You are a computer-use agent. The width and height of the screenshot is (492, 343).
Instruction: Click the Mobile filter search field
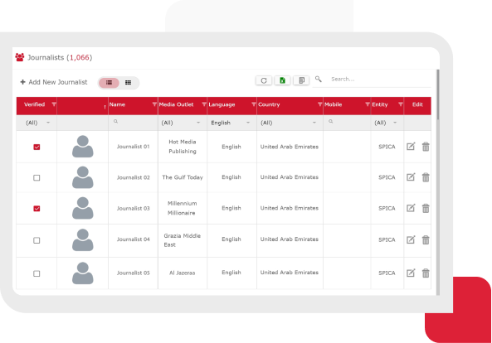pyautogui.click(x=347, y=122)
